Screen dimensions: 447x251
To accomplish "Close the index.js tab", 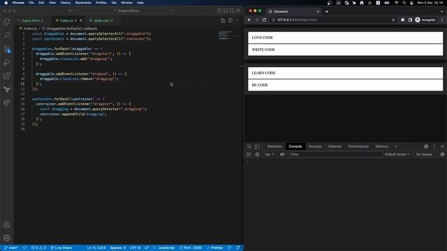I will [81, 20].
